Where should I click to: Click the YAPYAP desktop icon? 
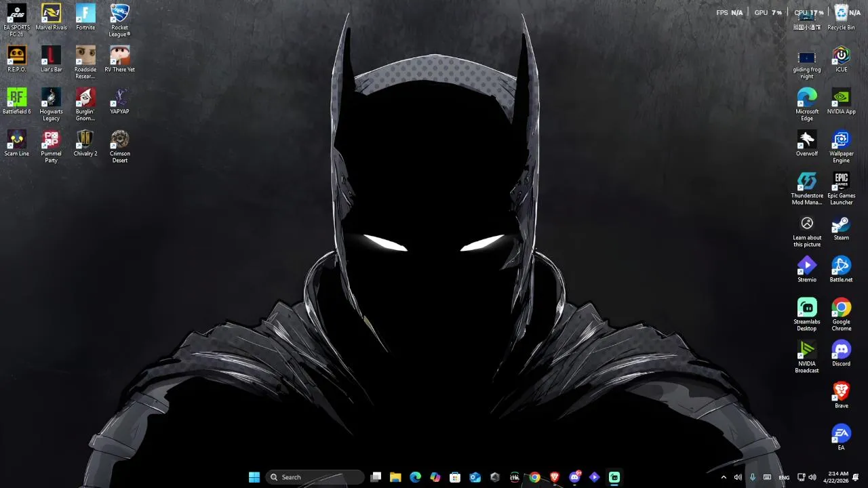click(120, 102)
